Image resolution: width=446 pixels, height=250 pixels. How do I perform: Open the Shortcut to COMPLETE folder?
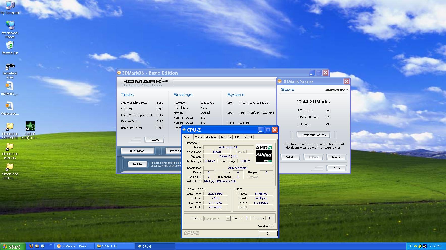click(10, 131)
